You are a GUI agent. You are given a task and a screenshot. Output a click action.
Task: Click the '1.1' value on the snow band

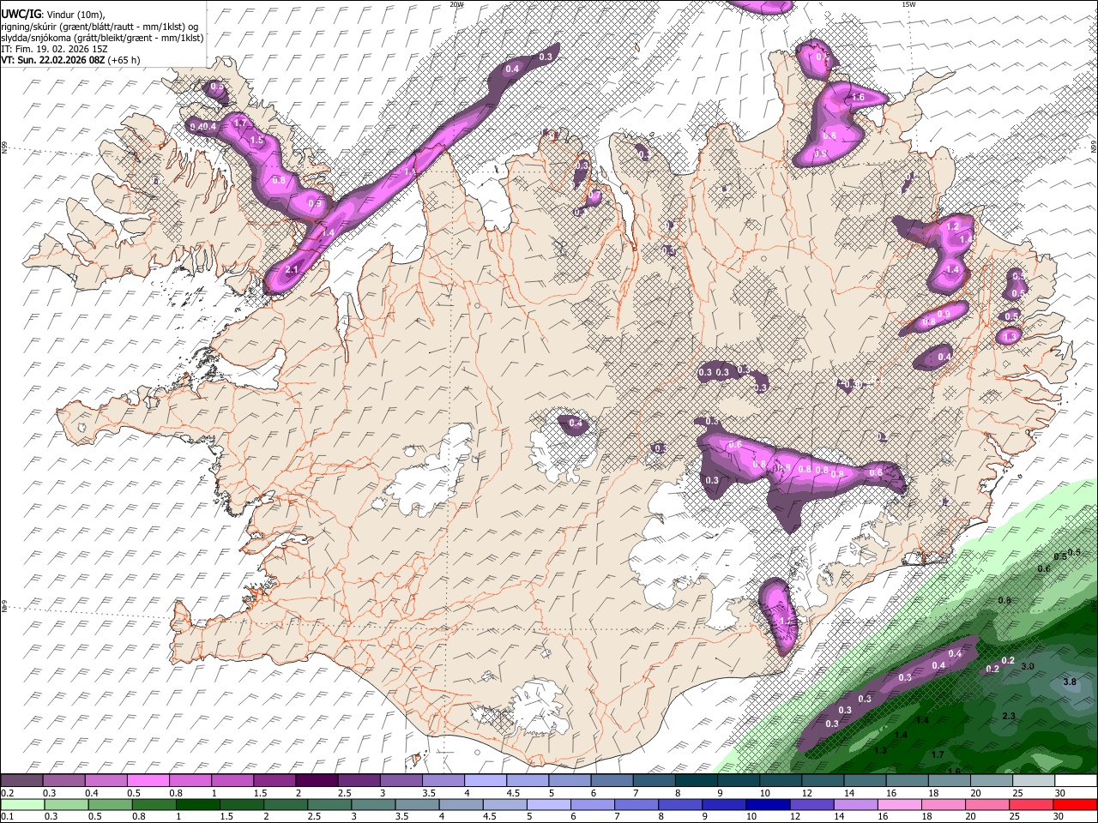click(x=410, y=172)
